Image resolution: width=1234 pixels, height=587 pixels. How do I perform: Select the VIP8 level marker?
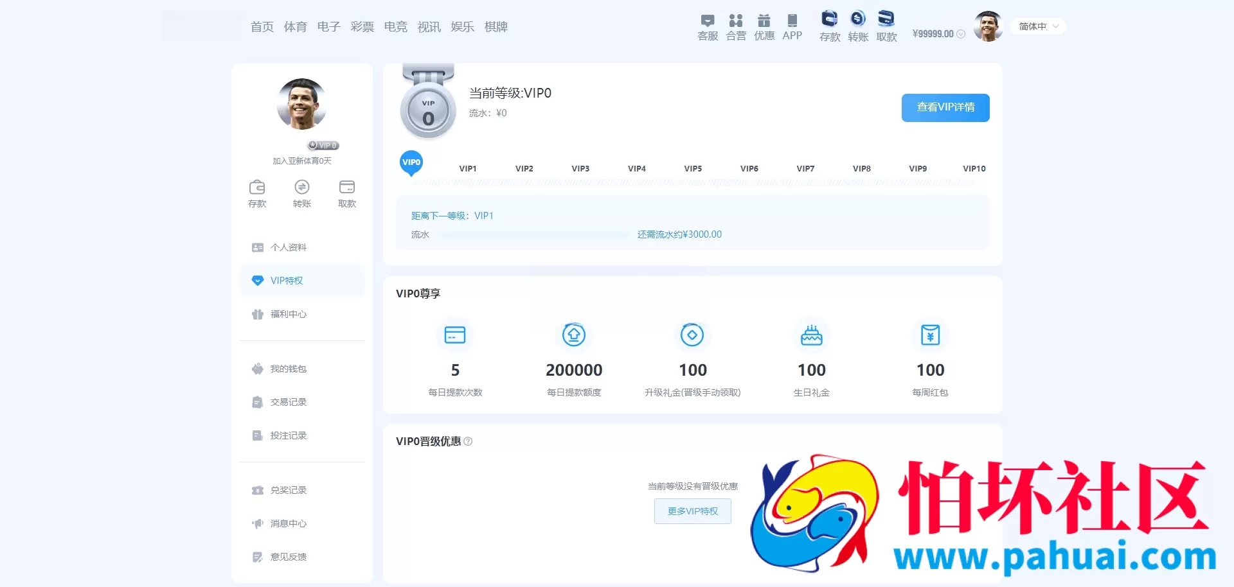(x=862, y=169)
